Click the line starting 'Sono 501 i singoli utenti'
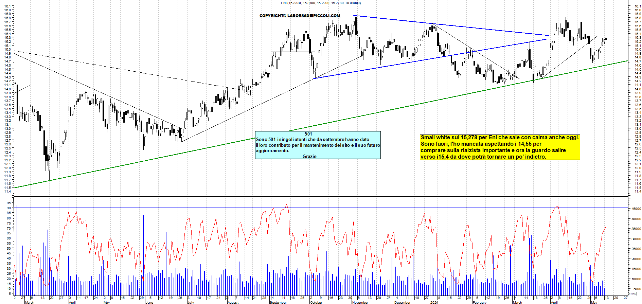Image resolution: width=642 pixels, height=304 pixels. tap(313, 139)
